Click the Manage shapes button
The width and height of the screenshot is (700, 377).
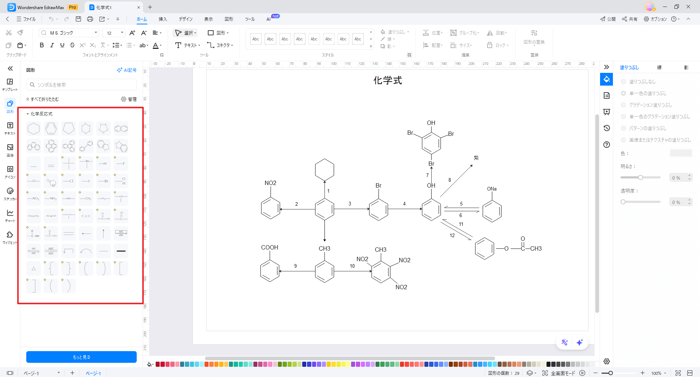click(129, 99)
